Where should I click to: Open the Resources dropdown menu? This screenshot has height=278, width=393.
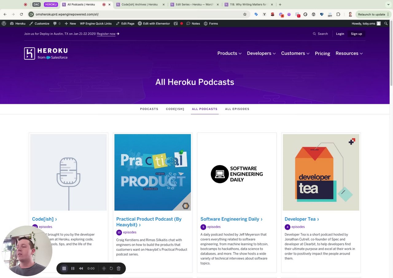[x=349, y=53]
